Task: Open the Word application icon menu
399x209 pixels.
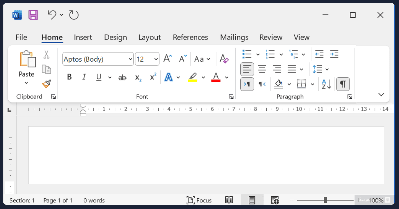Action: point(17,15)
